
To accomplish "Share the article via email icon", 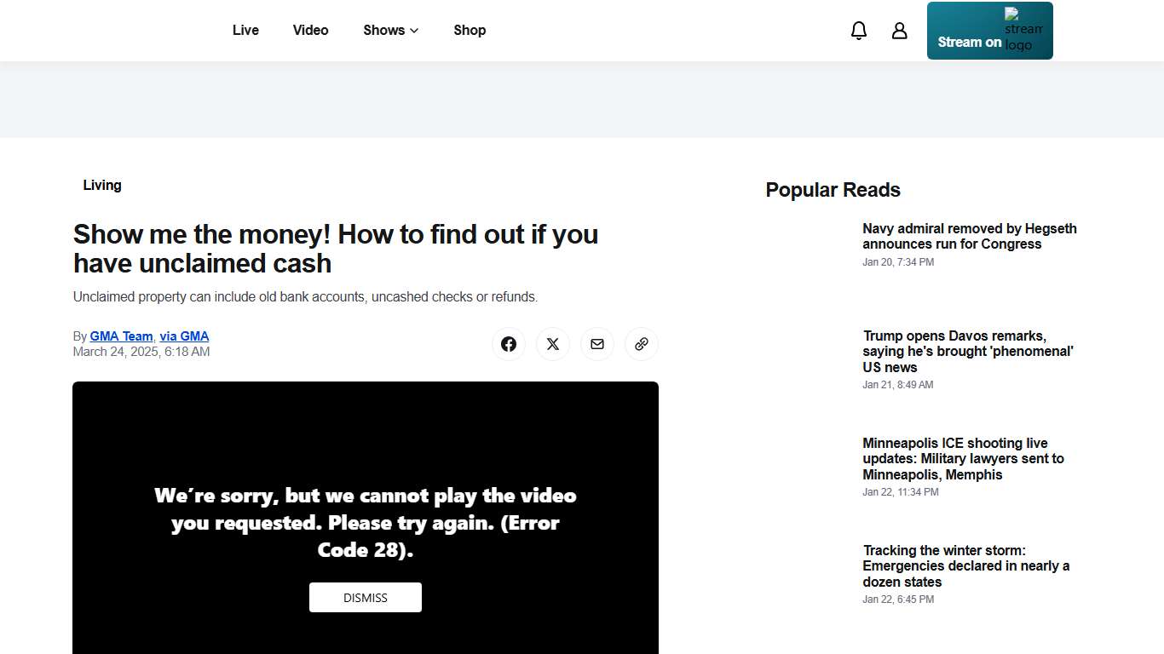I will 597,344.
